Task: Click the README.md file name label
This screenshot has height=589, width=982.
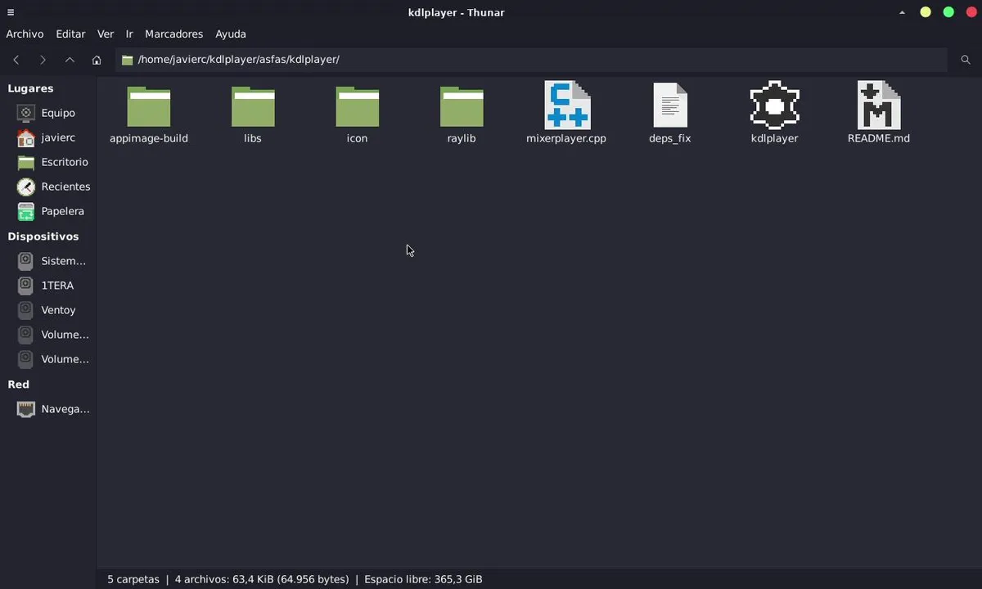Action: (x=879, y=138)
